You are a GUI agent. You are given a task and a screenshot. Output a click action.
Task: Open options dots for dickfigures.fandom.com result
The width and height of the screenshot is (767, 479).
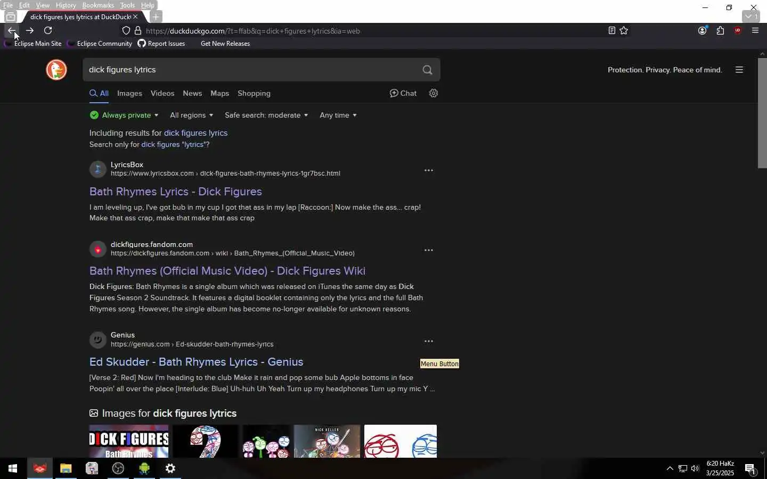pos(429,250)
